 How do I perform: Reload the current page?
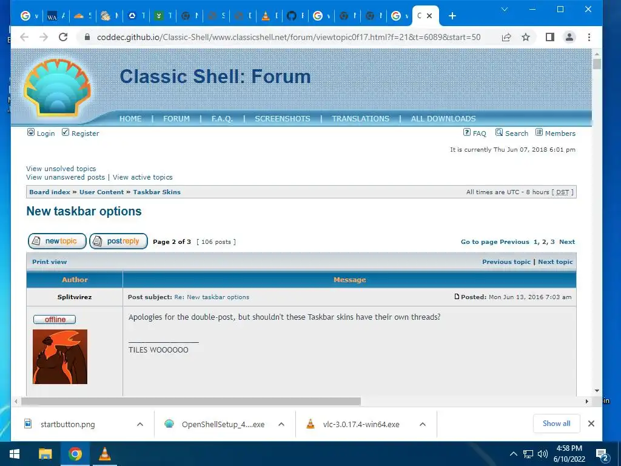click(x=63, y=37)
